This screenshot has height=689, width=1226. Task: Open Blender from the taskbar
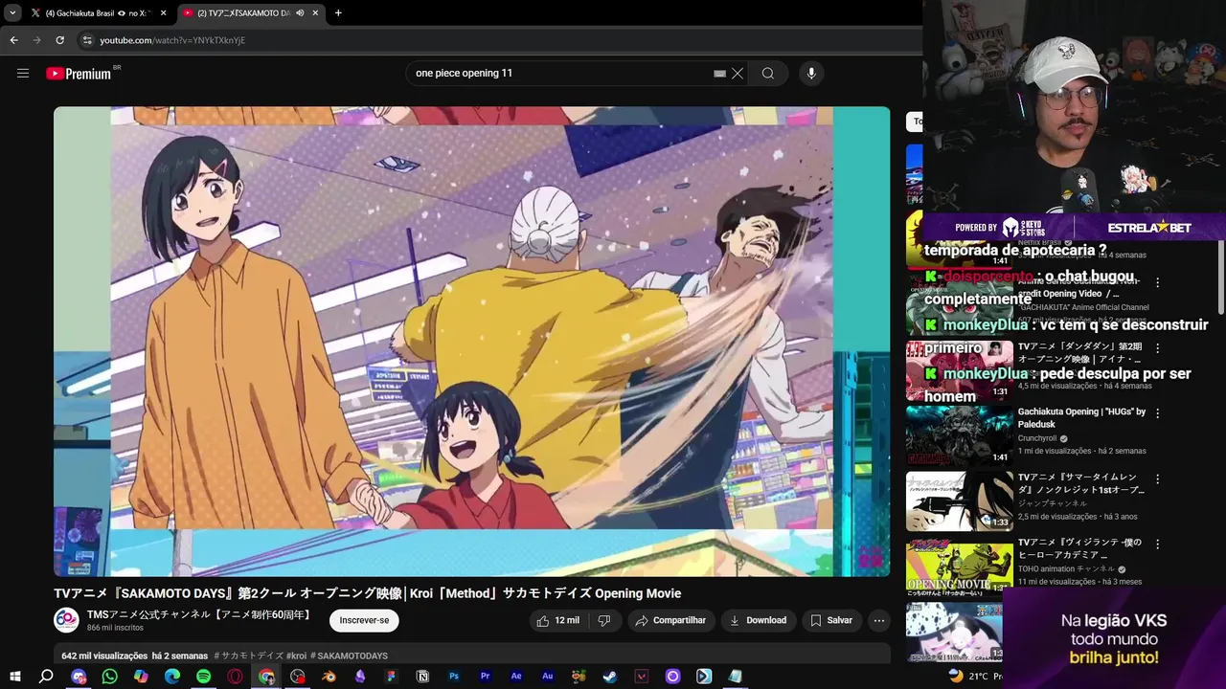click(329, 676)
